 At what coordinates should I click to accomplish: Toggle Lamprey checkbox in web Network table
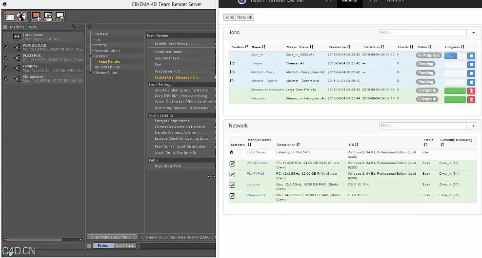click(232, 185)
